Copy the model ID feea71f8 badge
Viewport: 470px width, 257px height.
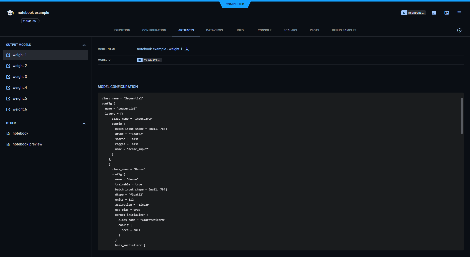pyautogui.click(x=149, y=60)
